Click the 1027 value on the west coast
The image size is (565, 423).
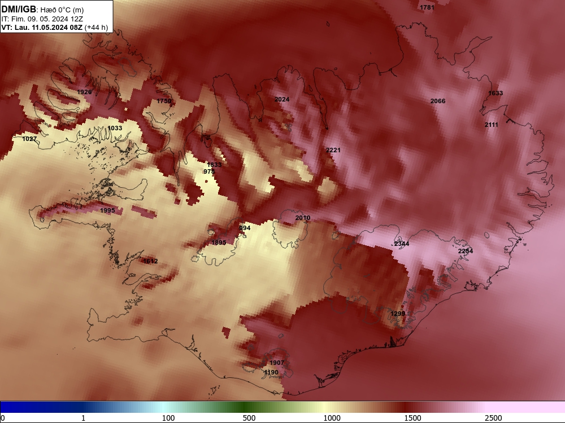click(x=29, y=139)
